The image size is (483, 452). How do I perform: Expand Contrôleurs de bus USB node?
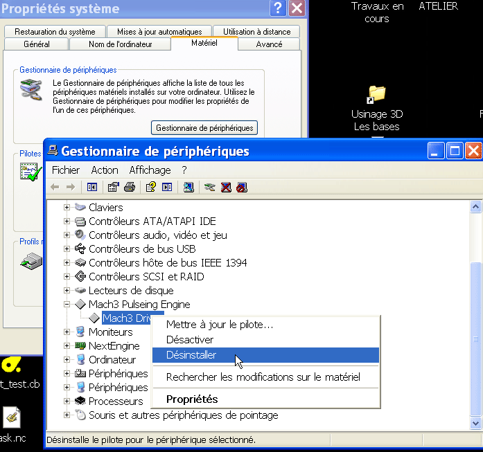pos(67,249)
